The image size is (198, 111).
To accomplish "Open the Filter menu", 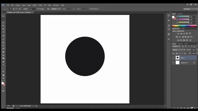I will pyautogui.click(x=40, y=5).
